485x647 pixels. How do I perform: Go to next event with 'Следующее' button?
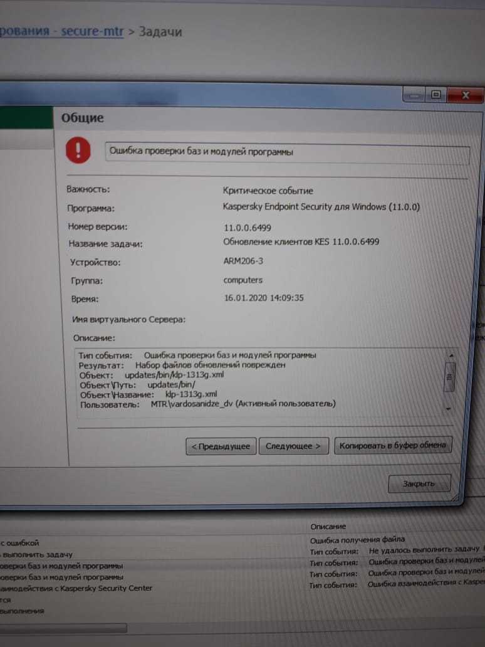(x=294, y=446)
